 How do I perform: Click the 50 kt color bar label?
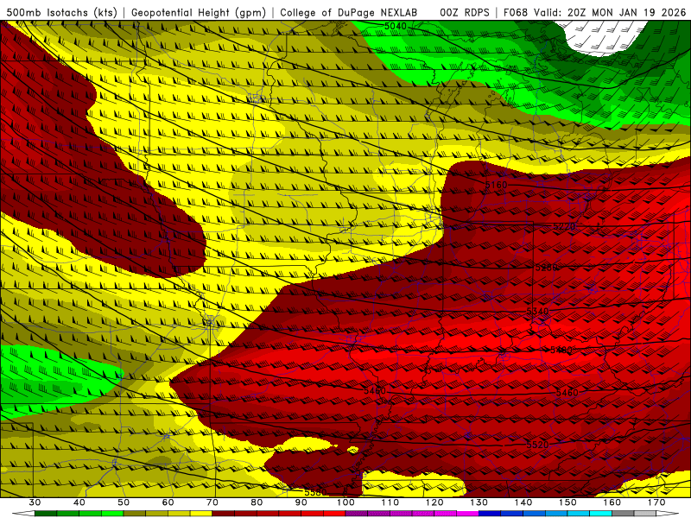pyautogui.click(x=124, y=502)
